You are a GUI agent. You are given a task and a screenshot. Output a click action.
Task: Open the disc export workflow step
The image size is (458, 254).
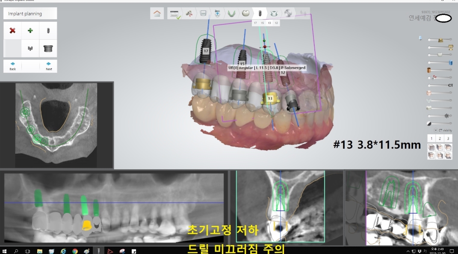coord(288,13)
